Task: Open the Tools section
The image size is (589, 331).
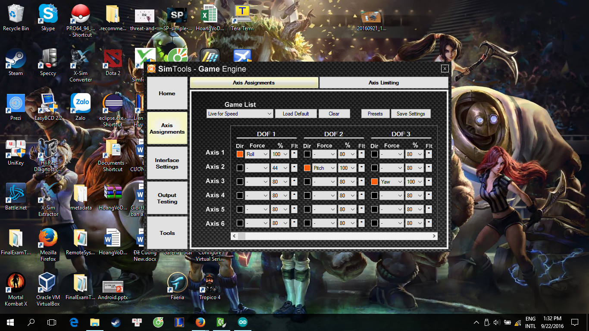Action: (x=167, y=233)
